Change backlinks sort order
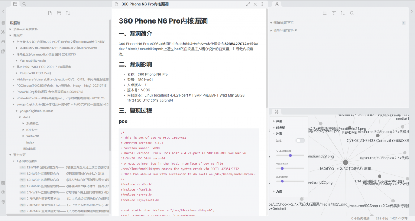415x221 pixels. [343, 13]
